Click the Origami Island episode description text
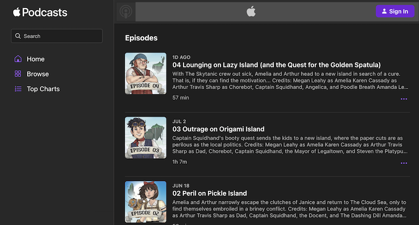Viewport: 419px width, 225px height. [290, 144]
